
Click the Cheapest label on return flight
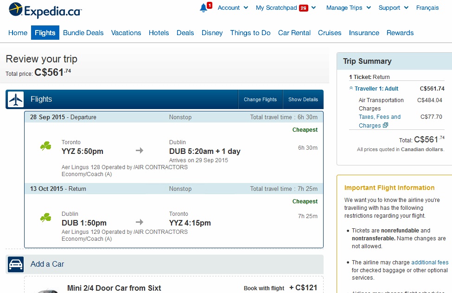(x=305, y=201)
